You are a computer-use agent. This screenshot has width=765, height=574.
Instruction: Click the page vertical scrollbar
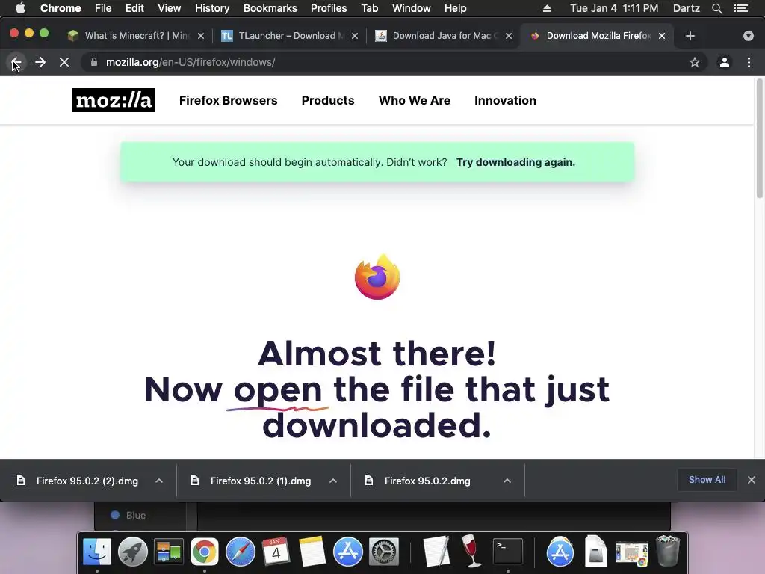(x=759, y=138)
